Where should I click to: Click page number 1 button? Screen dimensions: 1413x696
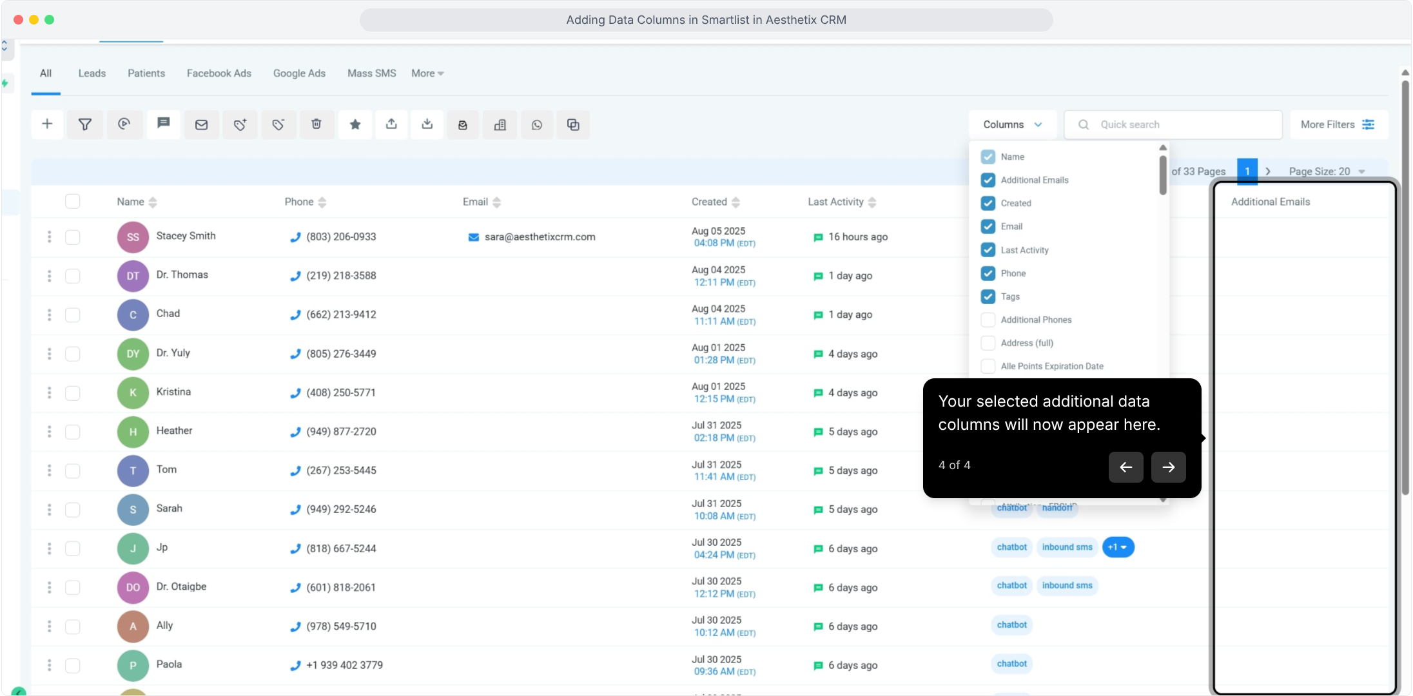[1247, 171]
